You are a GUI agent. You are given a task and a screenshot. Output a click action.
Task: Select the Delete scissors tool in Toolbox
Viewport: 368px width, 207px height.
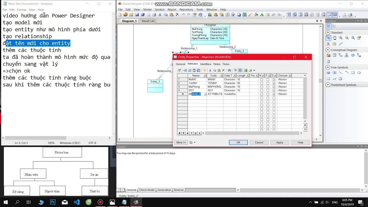328,44
